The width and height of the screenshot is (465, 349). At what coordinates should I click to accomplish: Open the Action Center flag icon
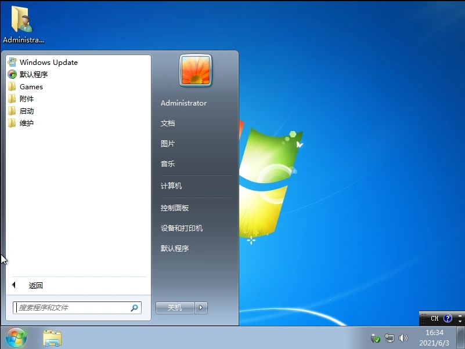pyautogui.click(x=376, y=338)
